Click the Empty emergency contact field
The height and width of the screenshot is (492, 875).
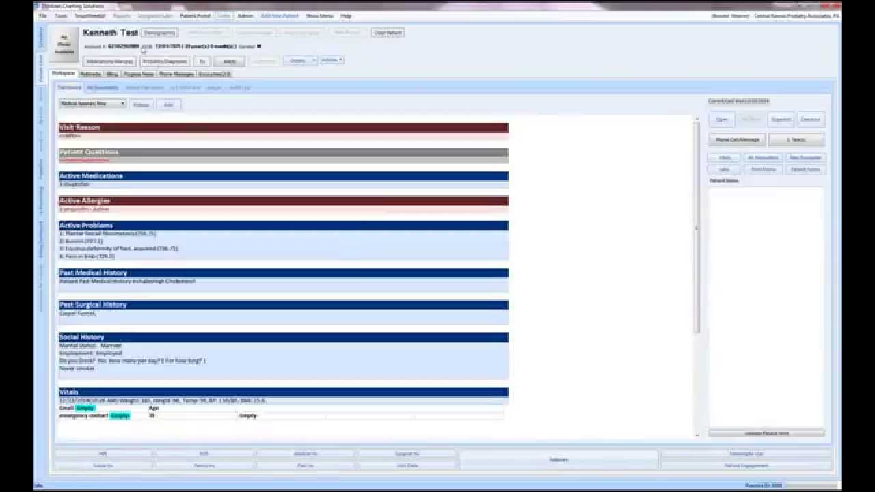pyautogui.click(x=120, y=415)
